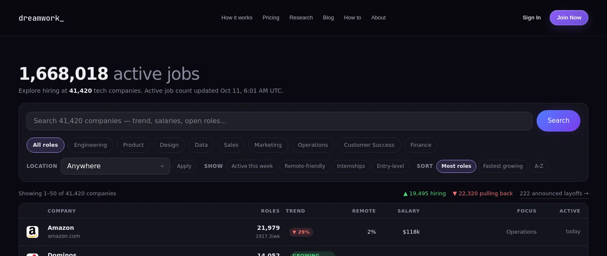
Task: Filter by Engineering roles
Action: [x=91, y=145]
